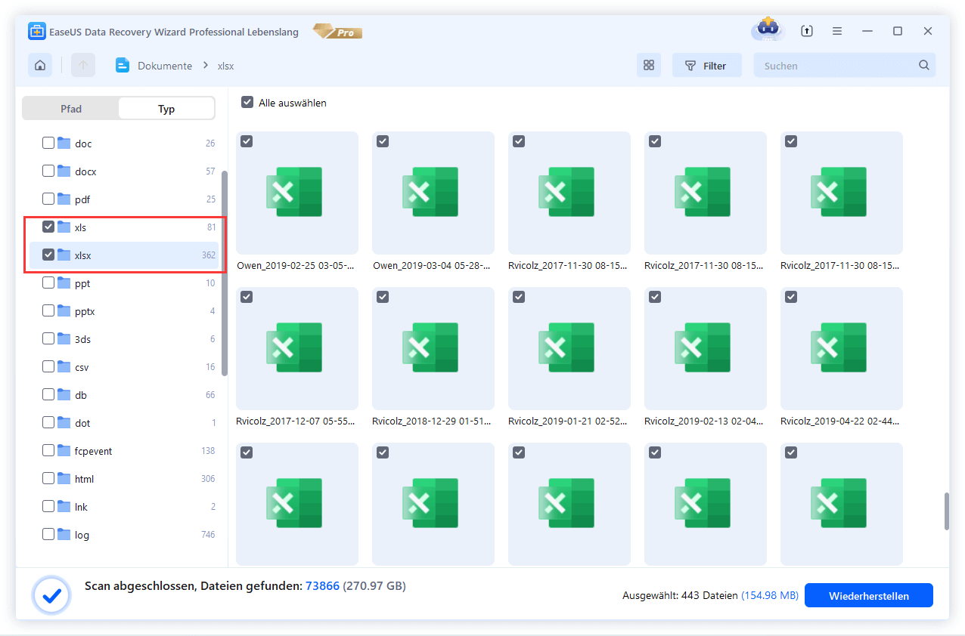This screenshot has height=636, width=965.
Task: Click the docx folder icon
Action: pyautogui.click(x=64, y=171)
